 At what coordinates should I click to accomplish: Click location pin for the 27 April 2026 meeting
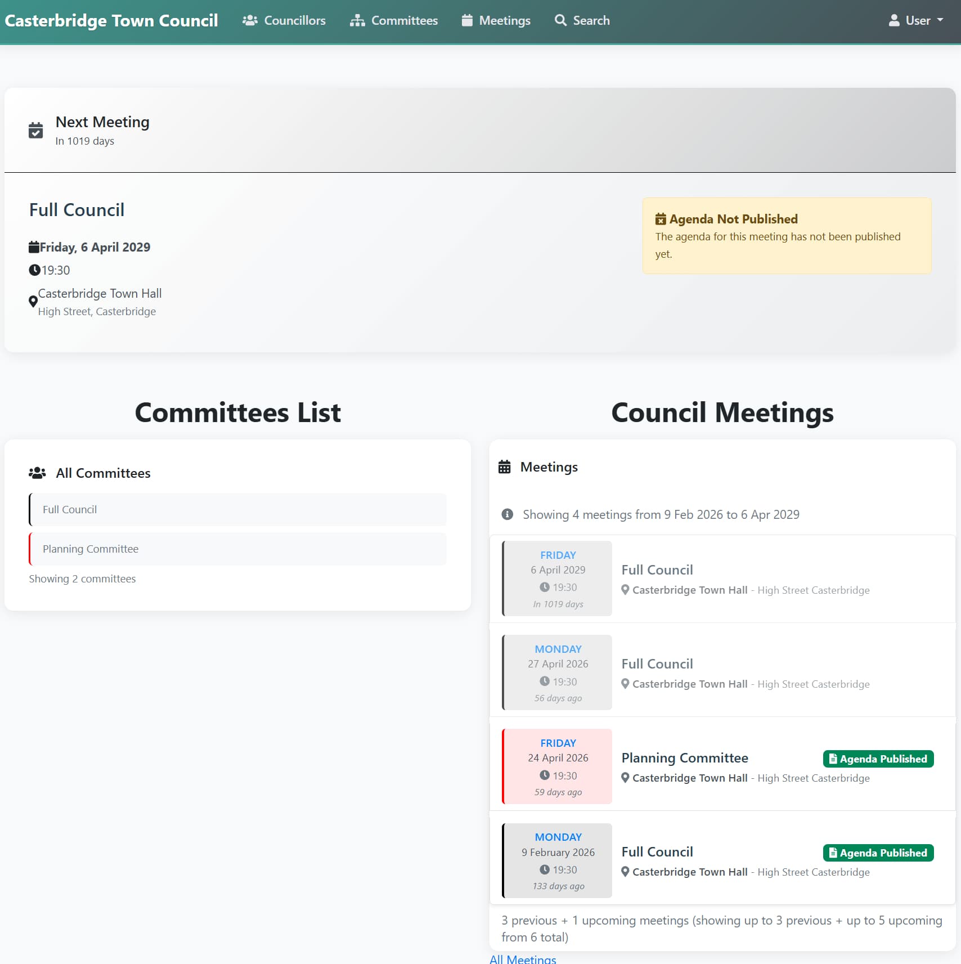tap(625, 684)
